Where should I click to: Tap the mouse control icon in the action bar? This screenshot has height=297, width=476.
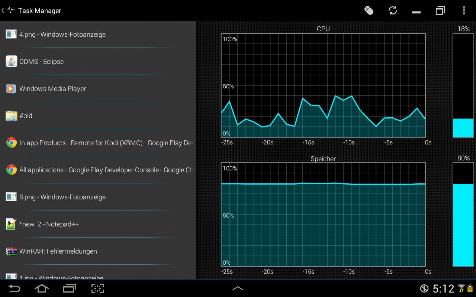coord(369,10)
